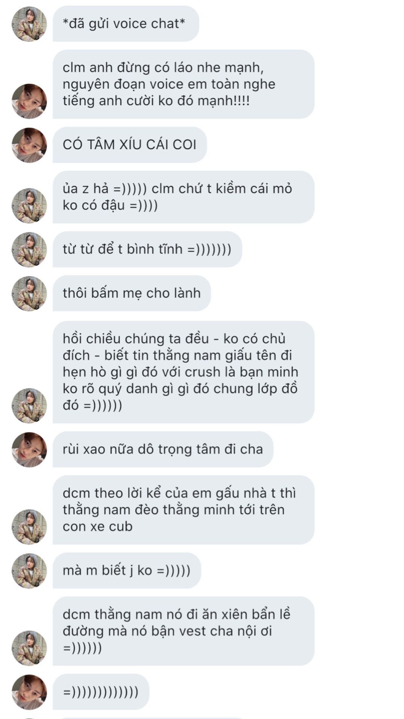Tap avatar next to 'từ từ để t bình tĩnh'
404x719 pixels.
(29, 249)
